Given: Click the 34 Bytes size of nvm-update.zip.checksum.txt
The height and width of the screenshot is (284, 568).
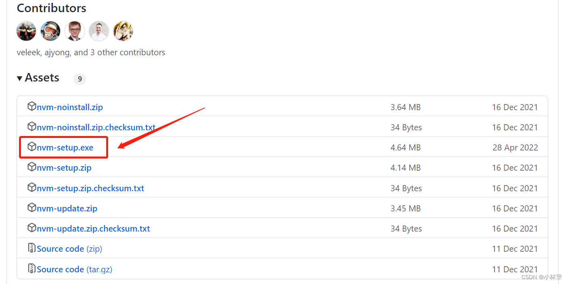Looking at the screenshot, I should coord(406,229).
